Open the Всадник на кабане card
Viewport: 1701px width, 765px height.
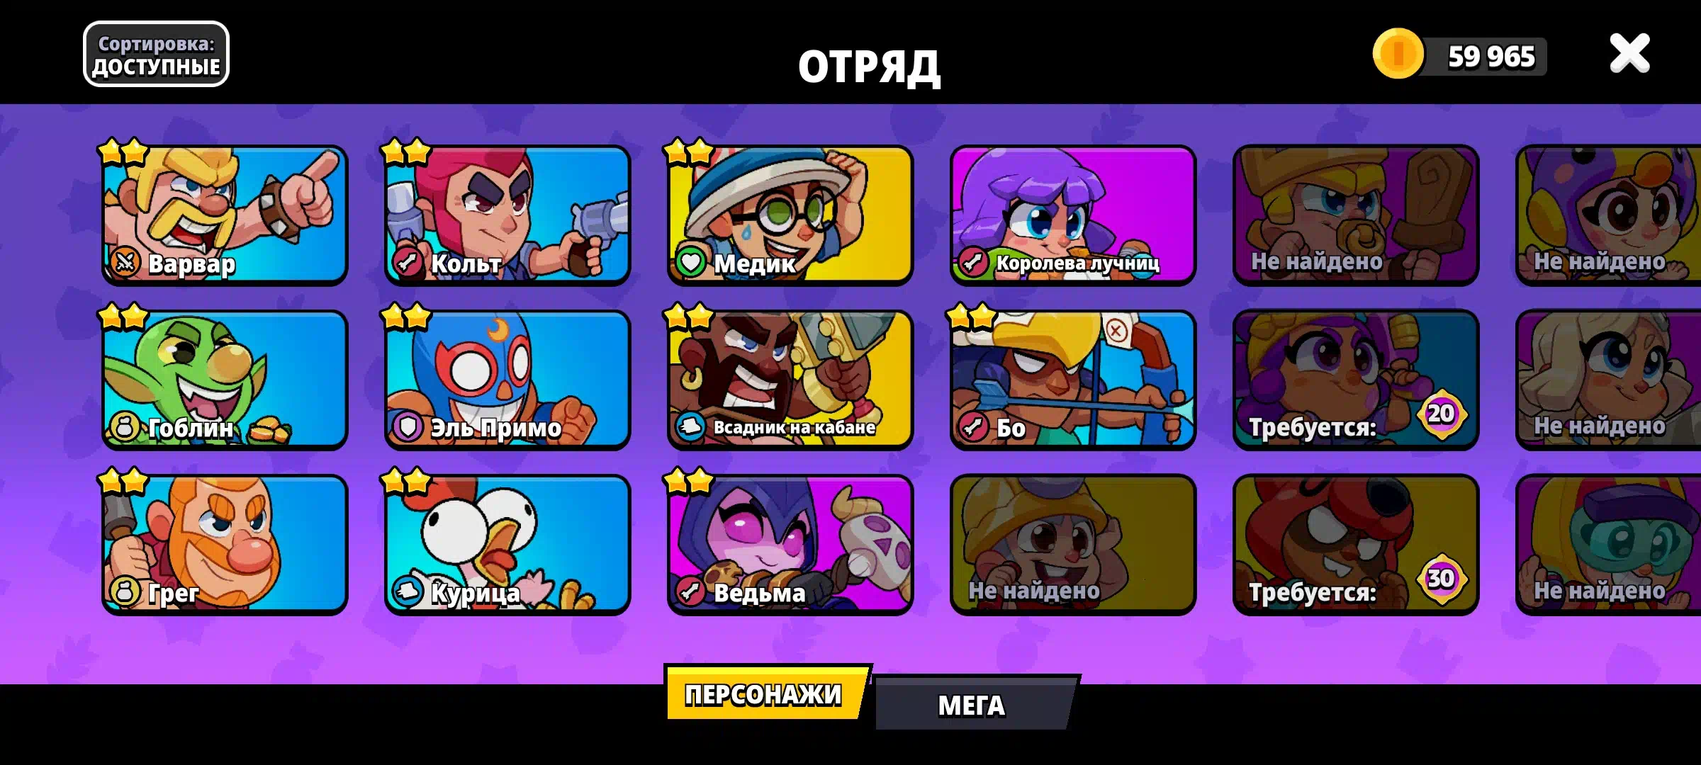(x=790, y=380)
